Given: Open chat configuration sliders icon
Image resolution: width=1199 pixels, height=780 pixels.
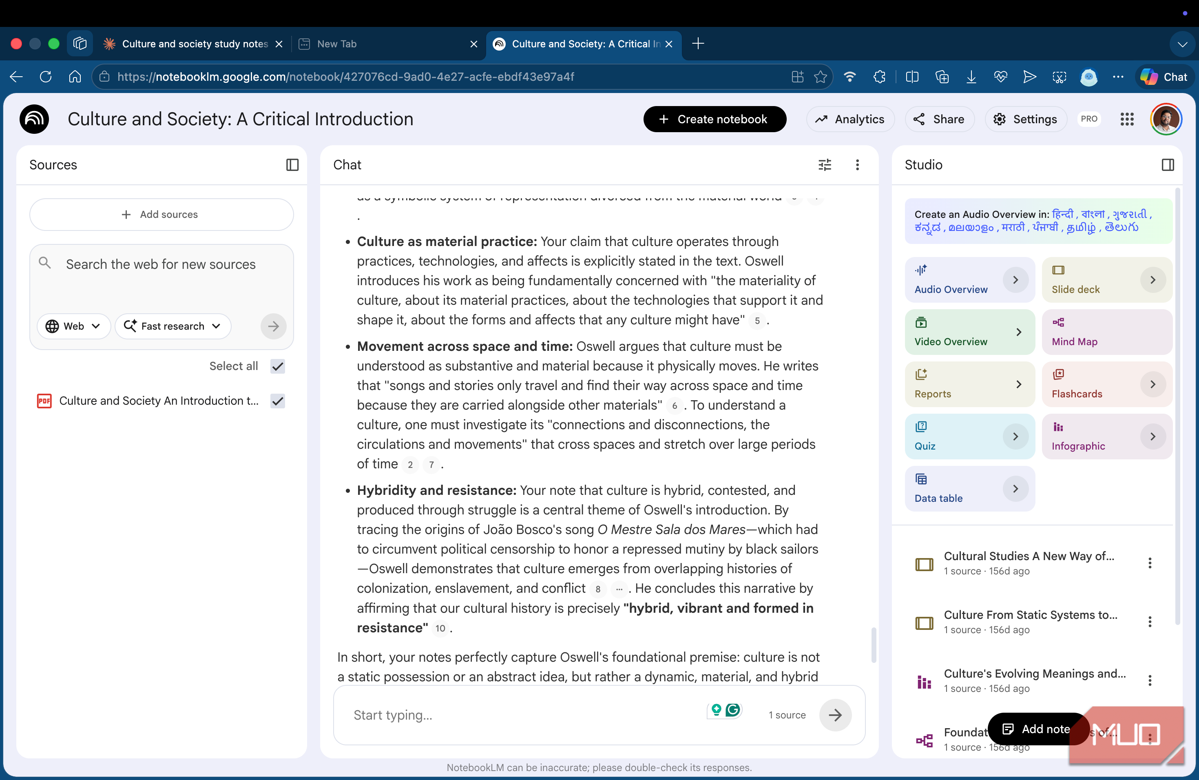Looking at the screenshot, I should pyautogui.click(x=825, y=165).
